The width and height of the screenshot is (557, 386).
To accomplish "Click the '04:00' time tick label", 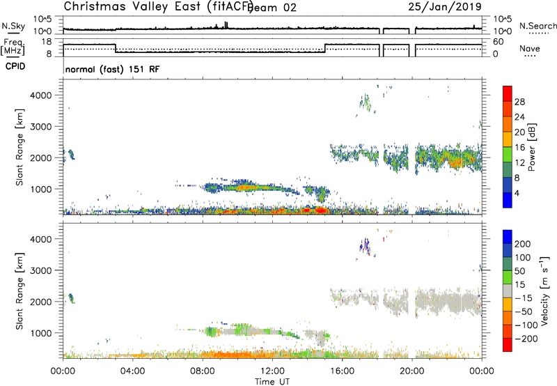I will (133, 371).
